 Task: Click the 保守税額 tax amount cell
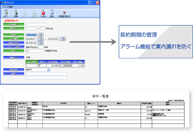click(78, 66)
